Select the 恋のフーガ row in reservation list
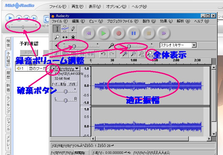223x155 pixels. [x=32, y=69]
